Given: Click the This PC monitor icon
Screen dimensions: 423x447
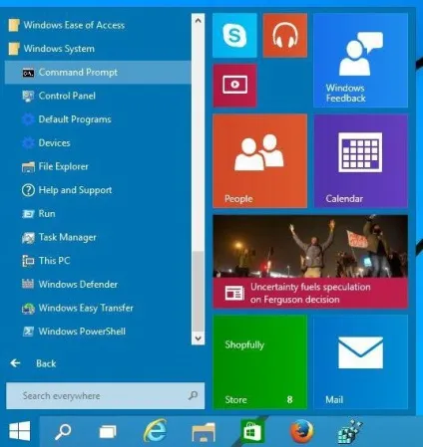Looking at the screenshot, I should 28,261.
